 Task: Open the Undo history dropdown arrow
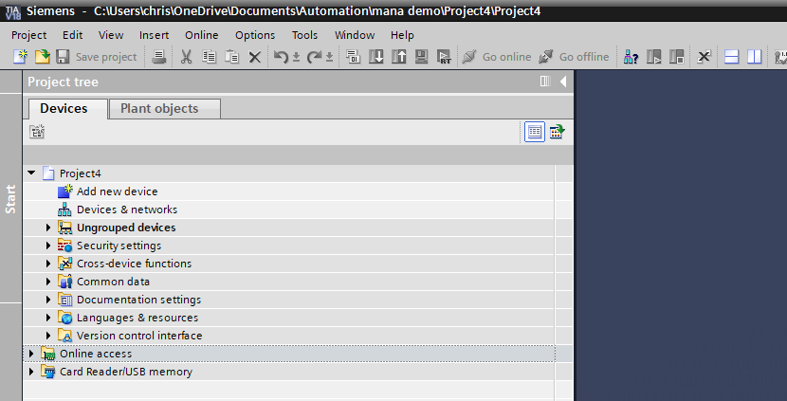(x=296, y=57)
